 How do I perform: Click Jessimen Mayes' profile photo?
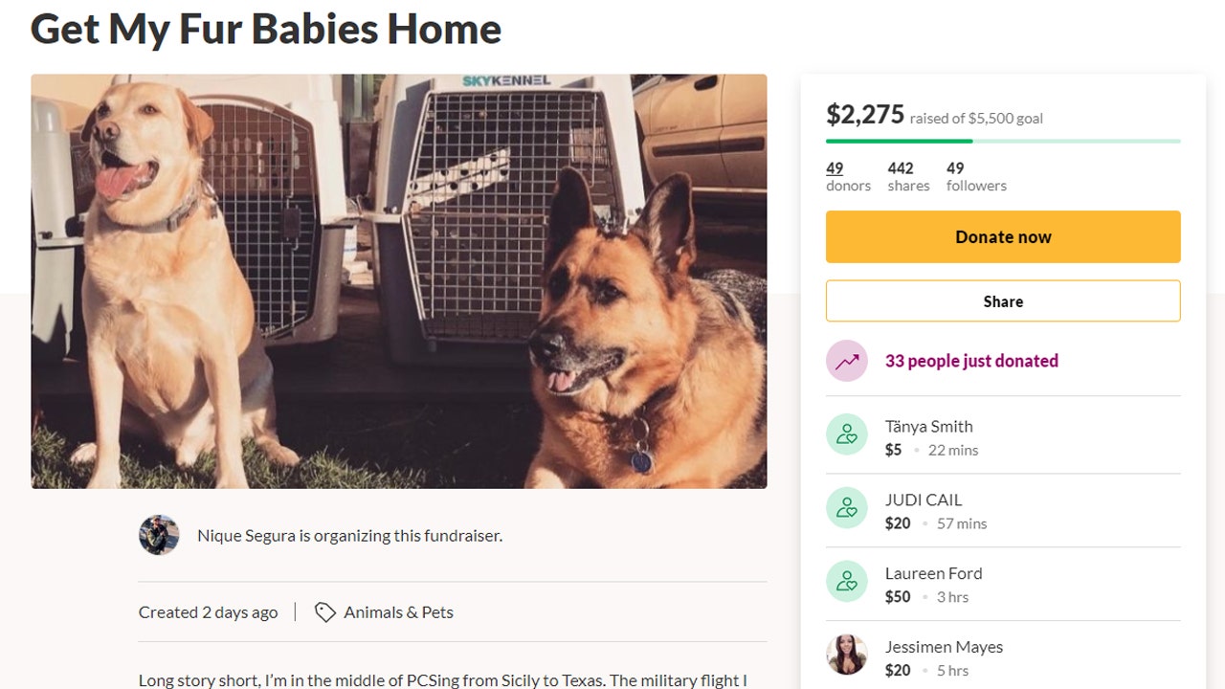coord(847,656)
